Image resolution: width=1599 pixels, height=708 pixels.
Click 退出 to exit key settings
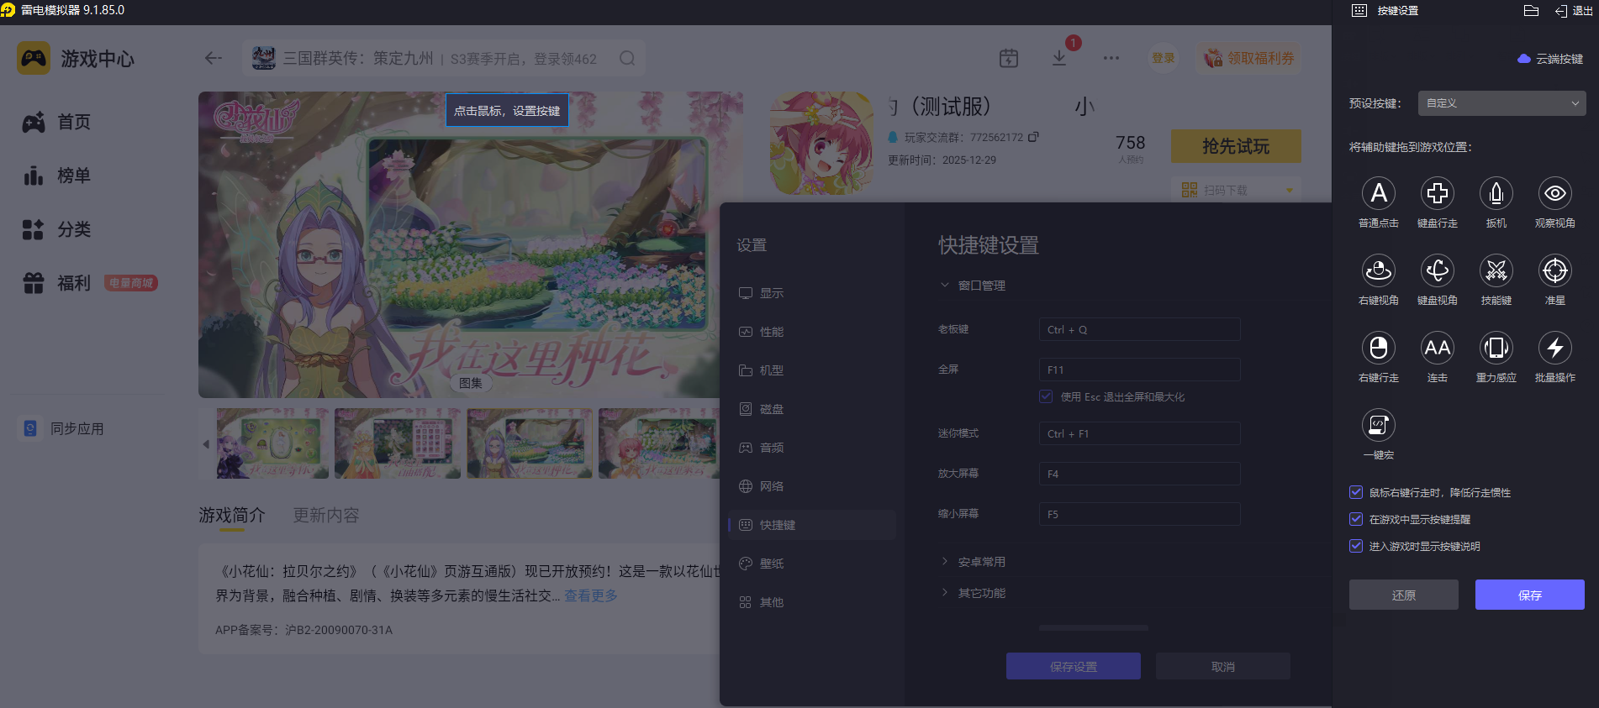click(1573, 11)
